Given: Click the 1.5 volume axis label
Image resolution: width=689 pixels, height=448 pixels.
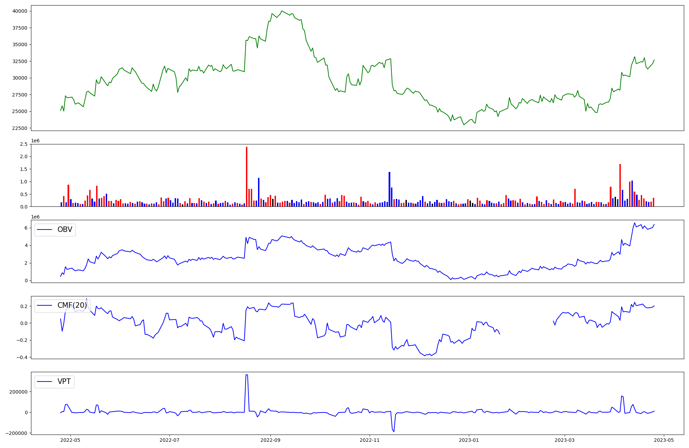Looking at the screenshot, I should click(24, 169).
